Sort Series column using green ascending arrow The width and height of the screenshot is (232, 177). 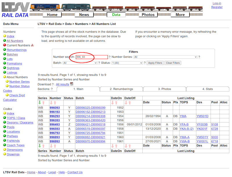[x=39, y=102]
